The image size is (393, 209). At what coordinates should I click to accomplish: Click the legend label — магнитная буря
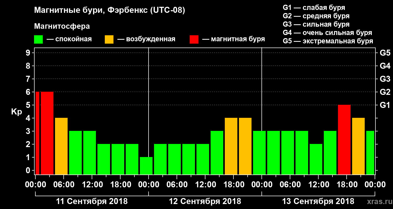234,39
